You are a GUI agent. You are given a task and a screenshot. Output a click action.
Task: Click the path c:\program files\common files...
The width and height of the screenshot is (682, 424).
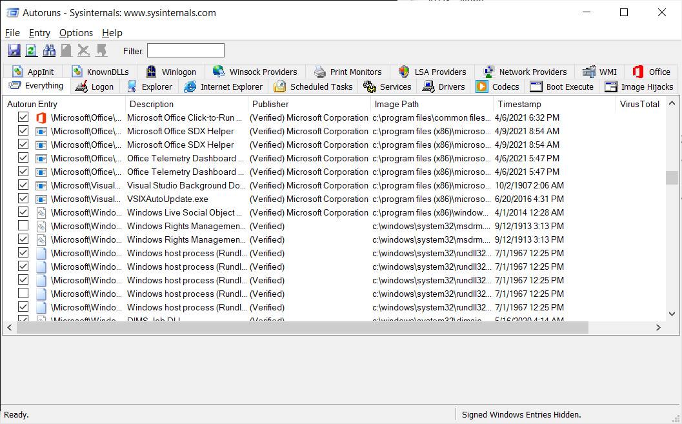[x=432, y=117]
